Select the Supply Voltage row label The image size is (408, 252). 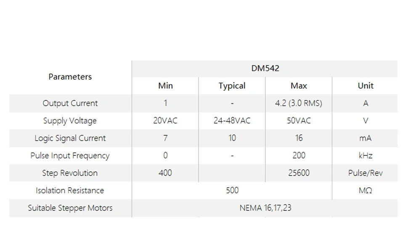(x=70, y=121)
